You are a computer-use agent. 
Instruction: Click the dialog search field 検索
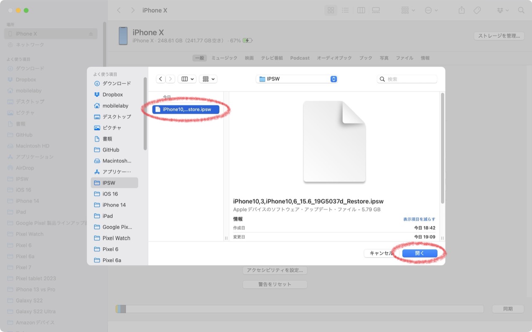tap(407, 79)
